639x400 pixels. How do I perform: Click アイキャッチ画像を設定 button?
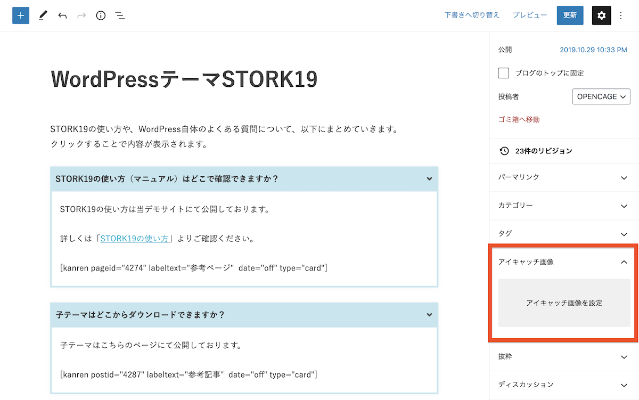(564, 303)
